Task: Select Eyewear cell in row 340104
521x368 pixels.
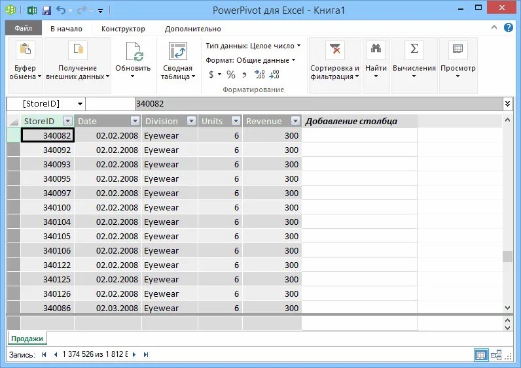Action: 170,222
